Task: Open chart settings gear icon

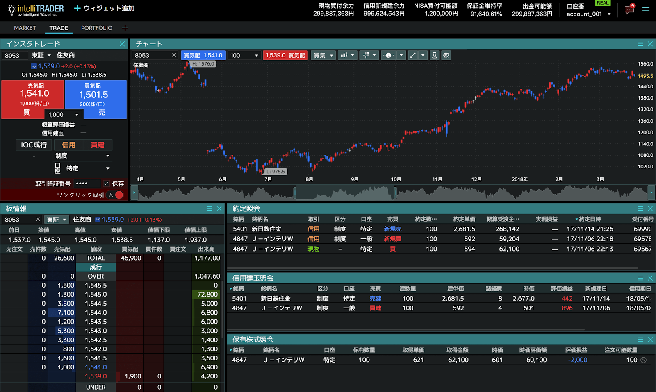Action: [x=446, y=55]
